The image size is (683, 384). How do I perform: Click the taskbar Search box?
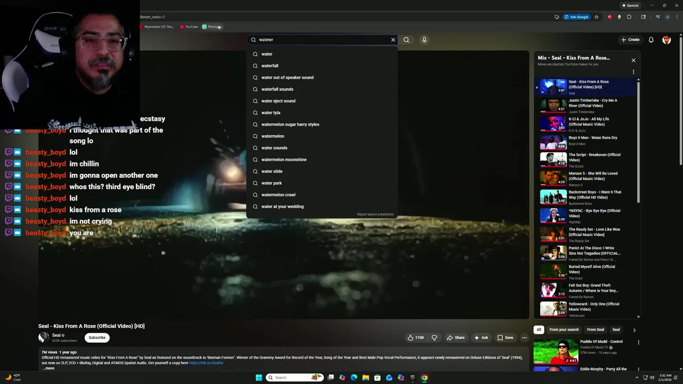(x=295, y=378)
